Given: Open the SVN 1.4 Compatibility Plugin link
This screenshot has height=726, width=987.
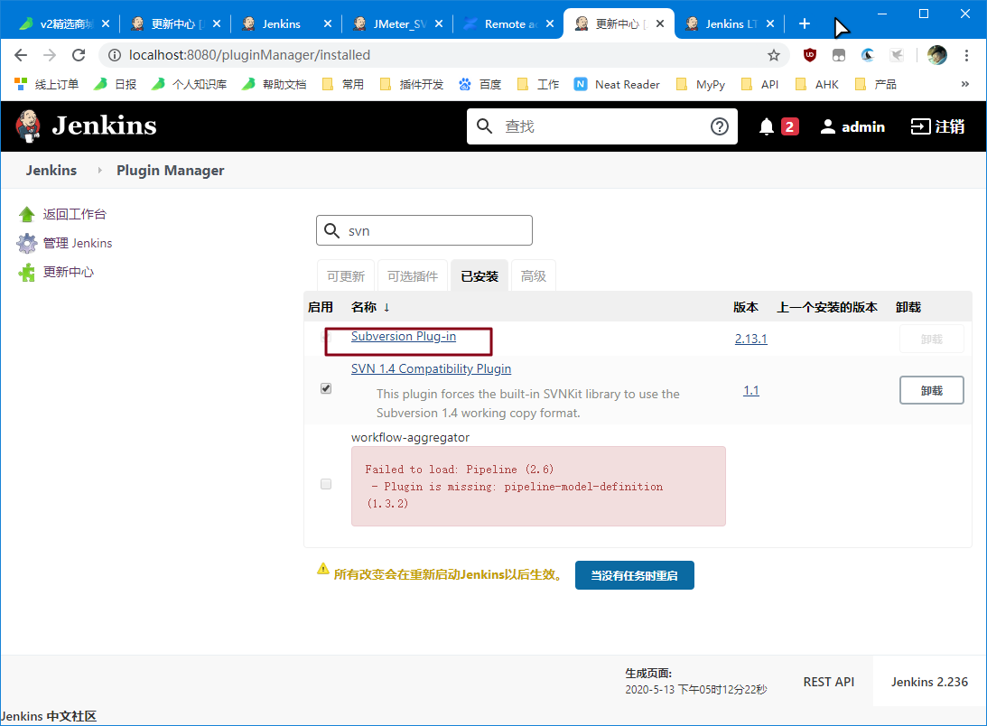Looking at the screenshot, I should (431, 369).
